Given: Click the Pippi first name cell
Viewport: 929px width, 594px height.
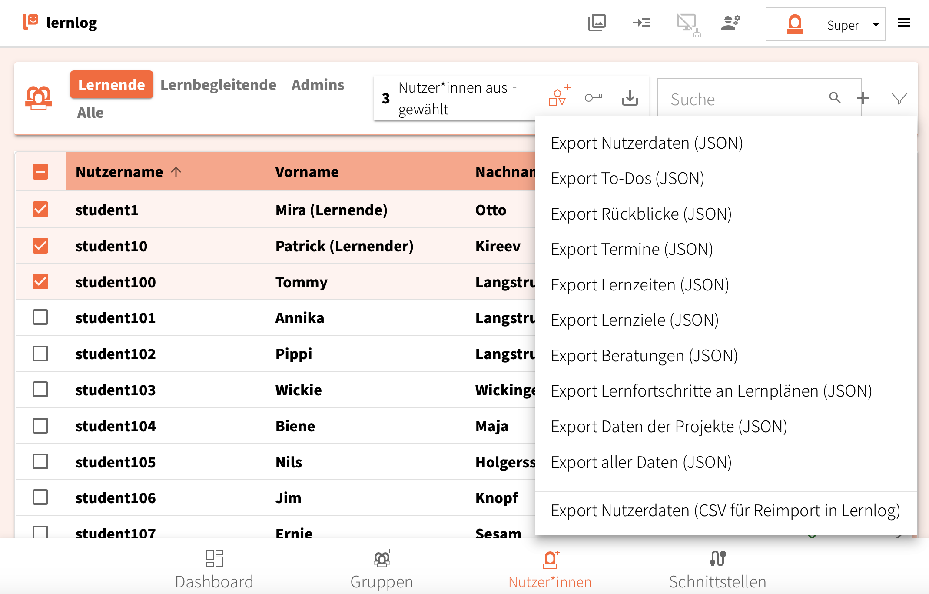Looking at the screenshot, I should coord(294,354).
